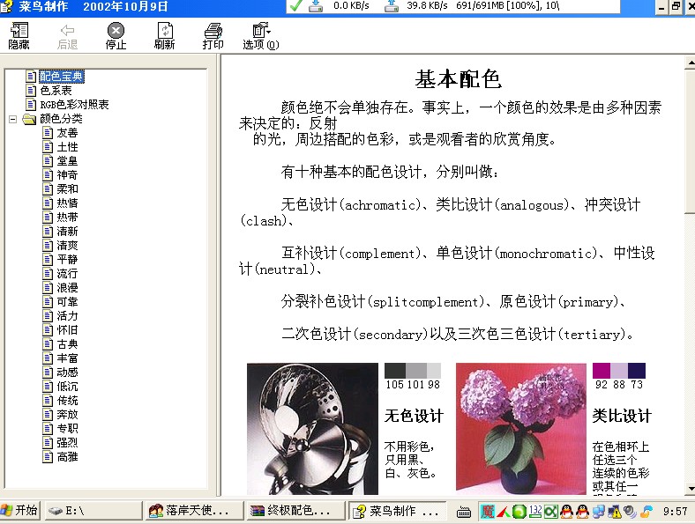Open the 活力 topic page
The width and height of the screenshot is (695, 524).
[x=67, y=316]
